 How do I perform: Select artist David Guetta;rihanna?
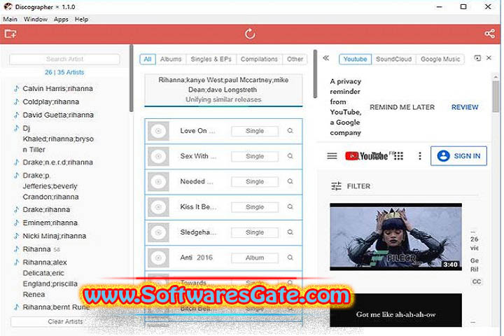pyautogui.click(x=58, y=115)
